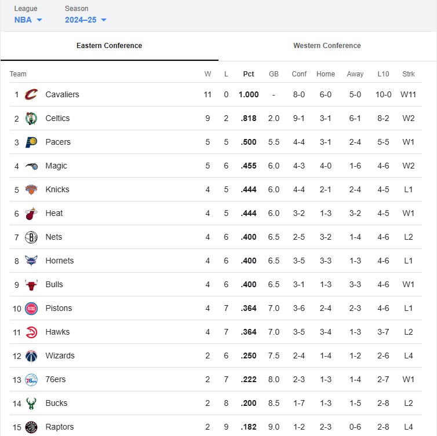Open the Hornets team link

(x=60, y=261)
